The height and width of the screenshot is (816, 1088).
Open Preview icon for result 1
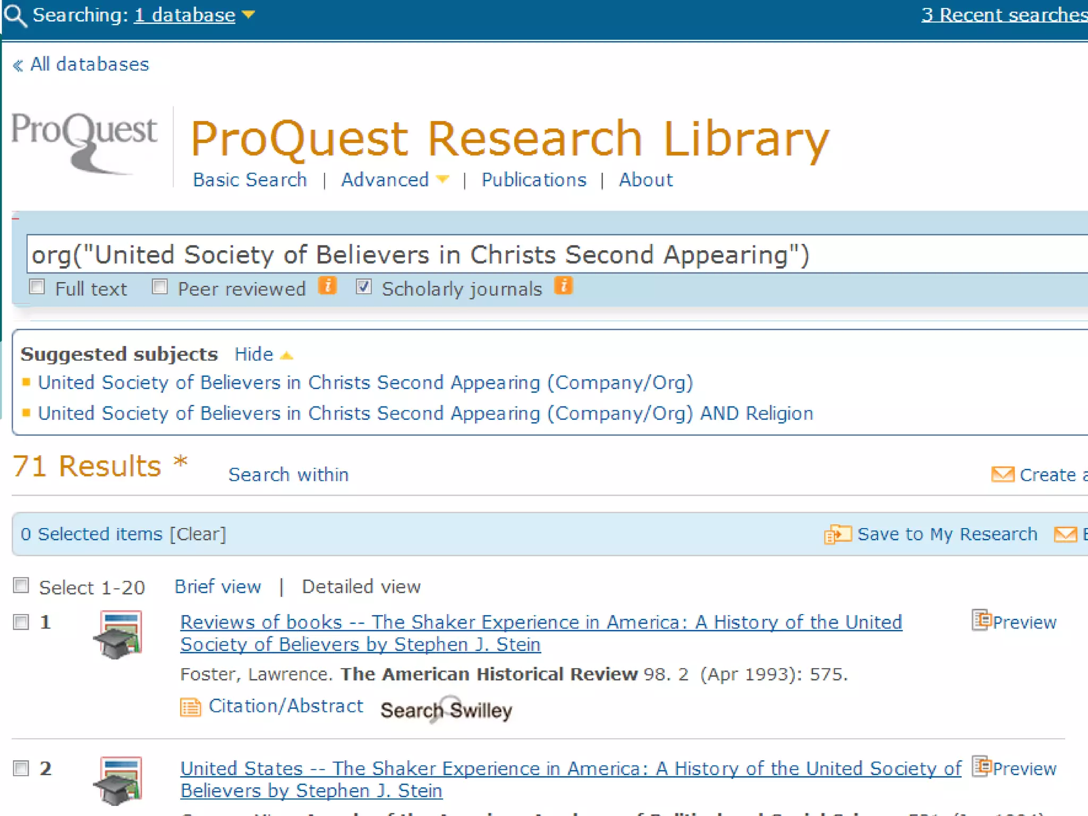982,620
